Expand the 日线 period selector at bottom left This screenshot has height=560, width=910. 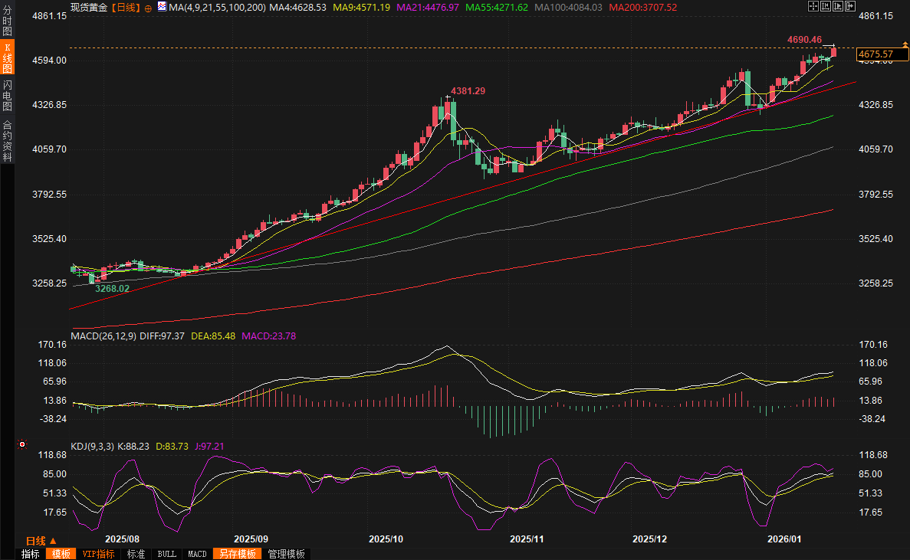point(41,541)
